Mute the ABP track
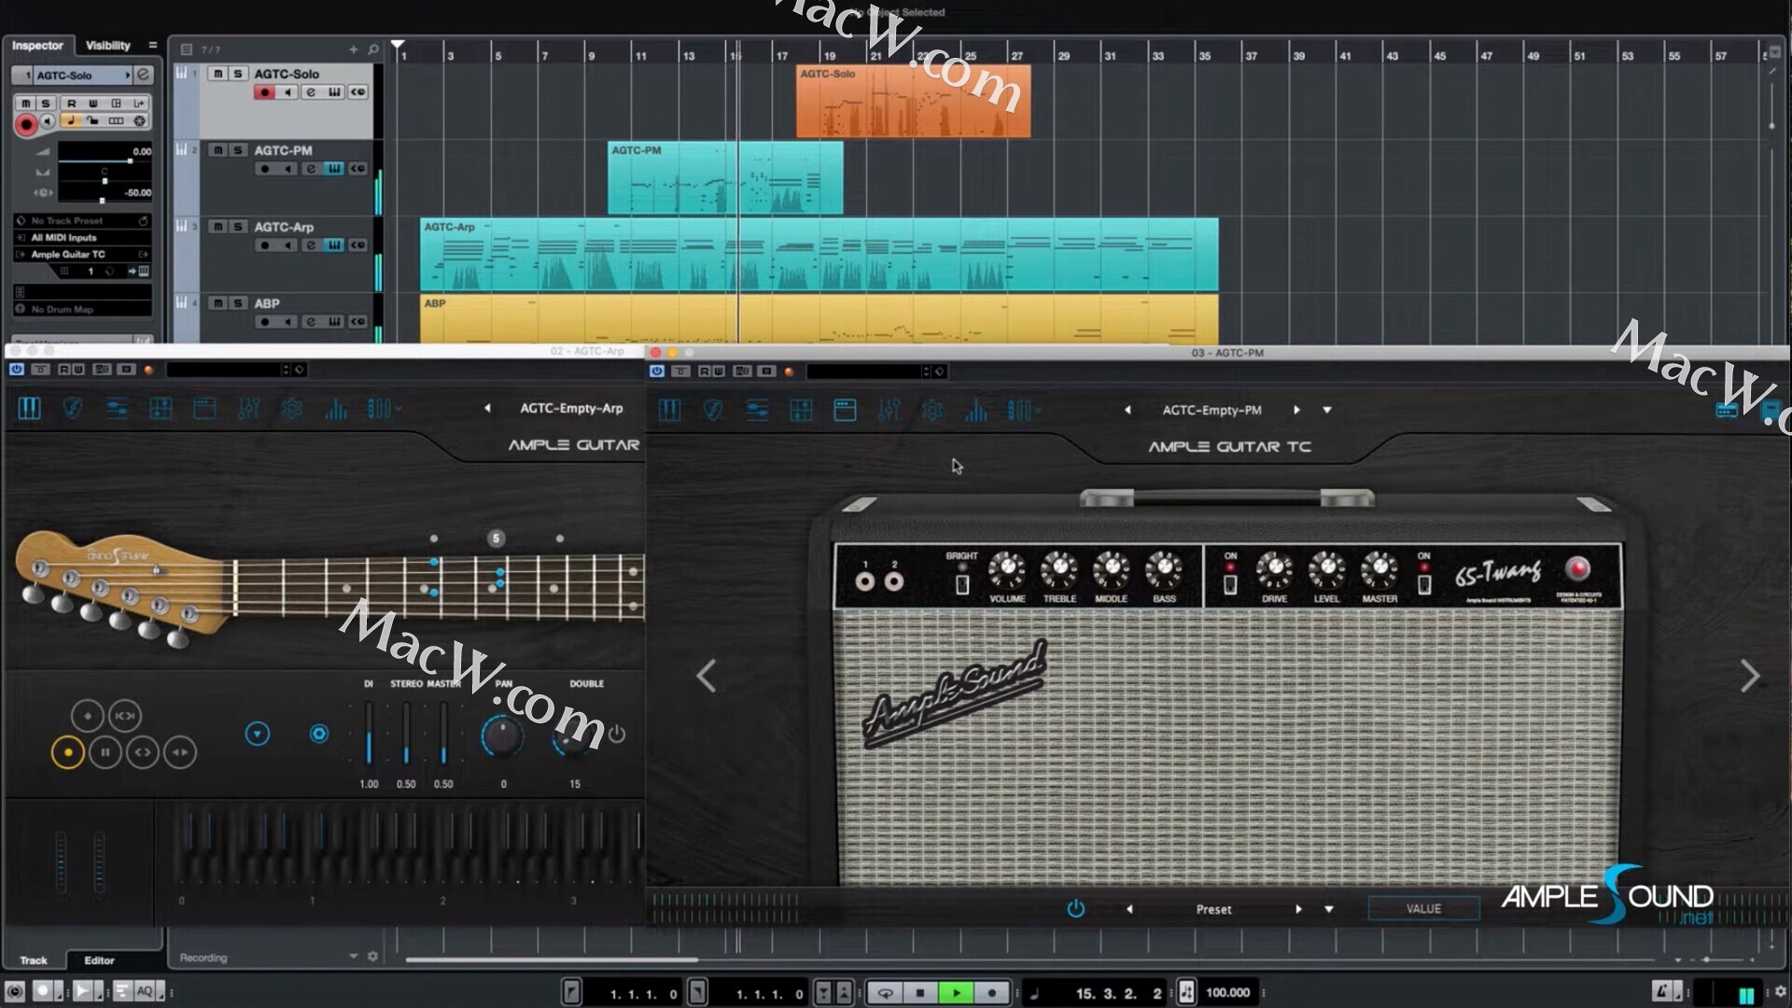Viewport: 1792px width, 1008px height. pyautogui.click(x=217, y=303)
